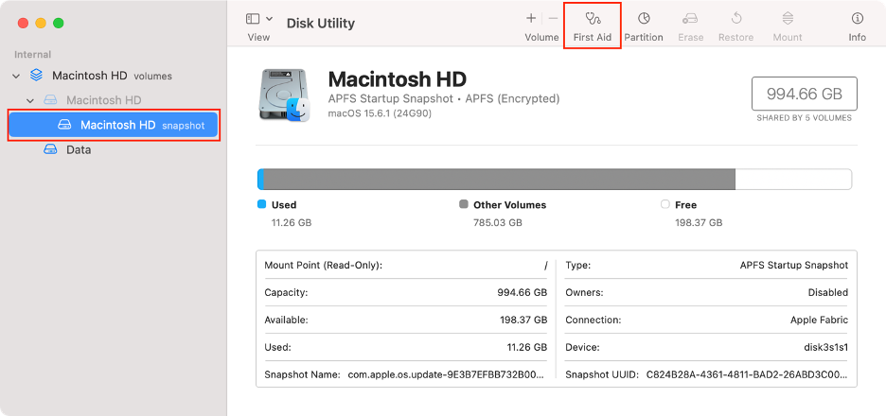Collapse the greyed Macintosh HD subtree

30,100
